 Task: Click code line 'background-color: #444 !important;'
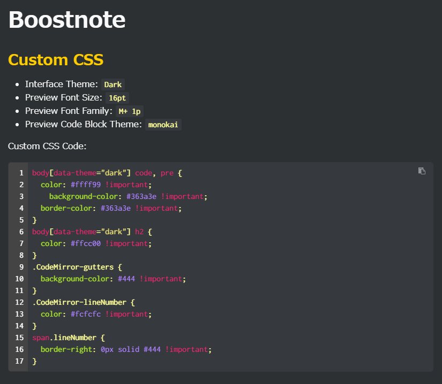point(114,279)
